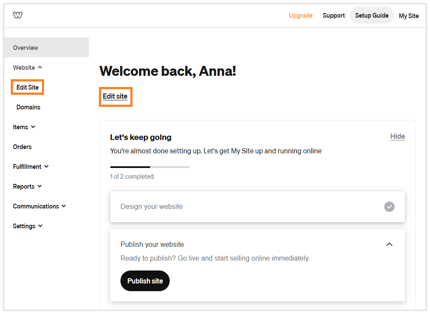Click the setup completion progress bar
Image resolution: width=430 pixels, height=314 pixels.
[150, 167]
